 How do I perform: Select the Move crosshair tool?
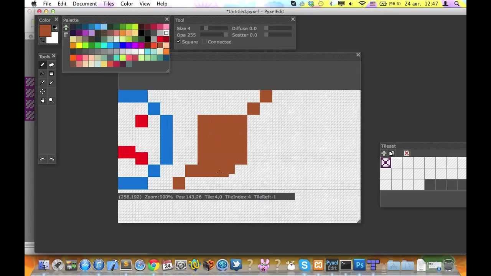click(43, 91)
